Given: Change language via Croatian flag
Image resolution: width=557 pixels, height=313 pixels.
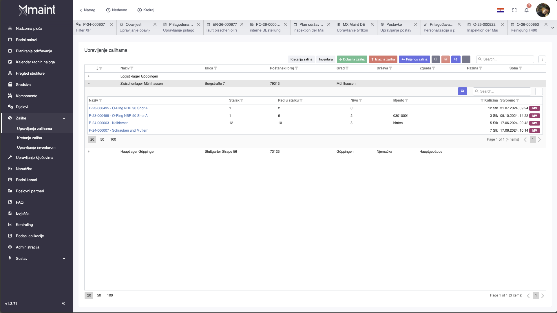Looking at the screenshot, I should point(500,10).
